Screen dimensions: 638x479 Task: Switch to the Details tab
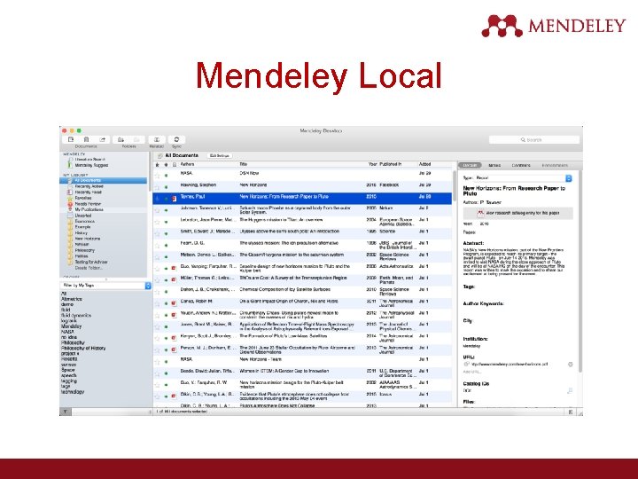471,165
